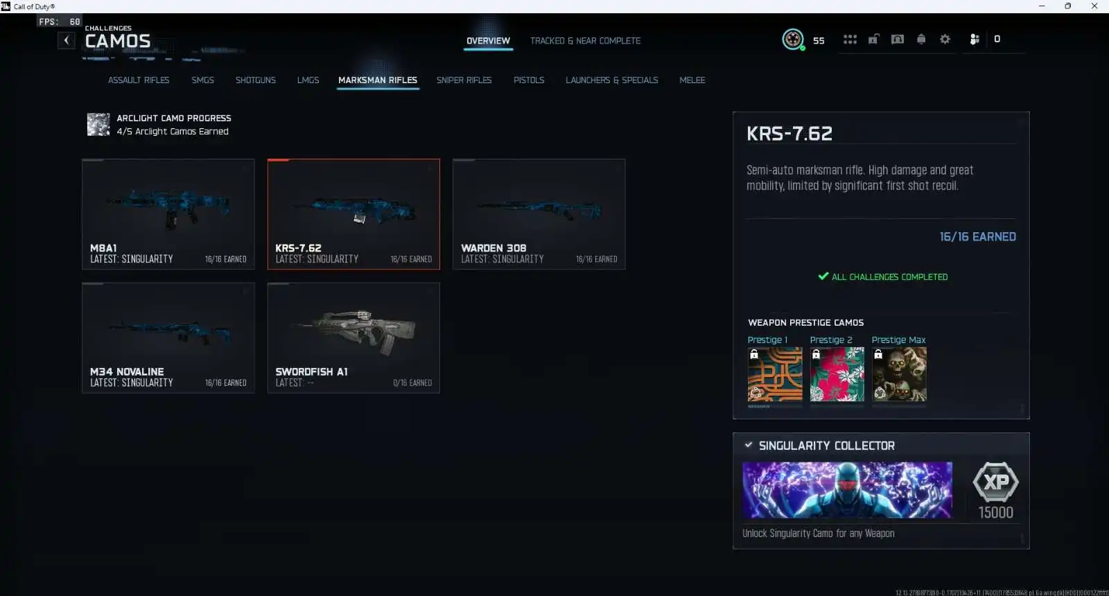Click the unlock tokens padlock icon

(x=873, y=40)
